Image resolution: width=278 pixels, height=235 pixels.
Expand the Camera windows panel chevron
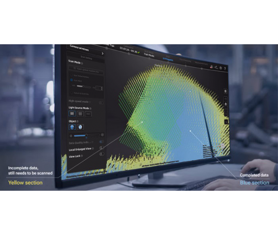click(103, 53)
